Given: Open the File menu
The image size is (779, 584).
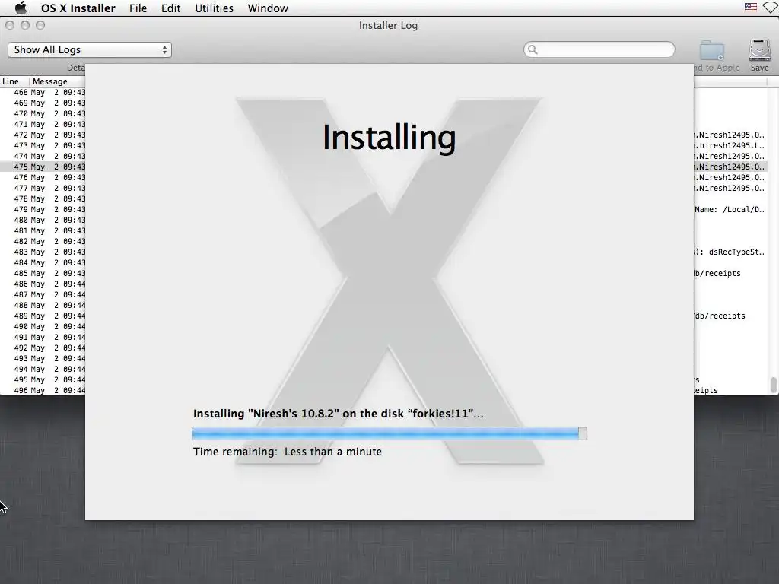Looking at the screenshot, I should pos(138,8).
